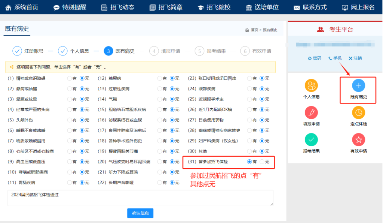This screenshot has width=383, height=223.
Task: Select 有 for 糖尿病
Action: (x=159, y=78)
